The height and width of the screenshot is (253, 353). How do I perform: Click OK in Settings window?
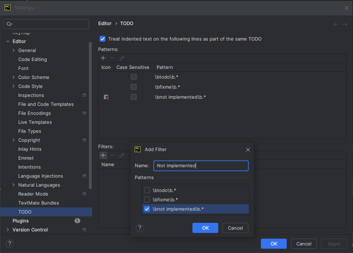(x=274, y=244)
